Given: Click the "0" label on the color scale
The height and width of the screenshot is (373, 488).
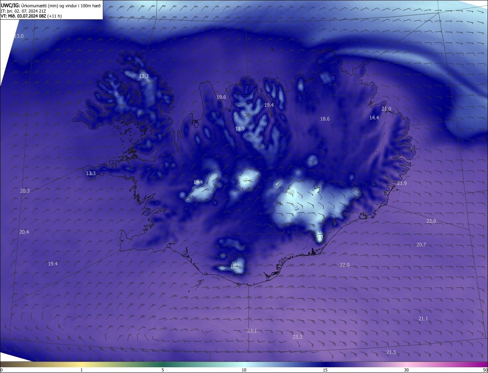Looking at the screenshot, I should [2, 370].
